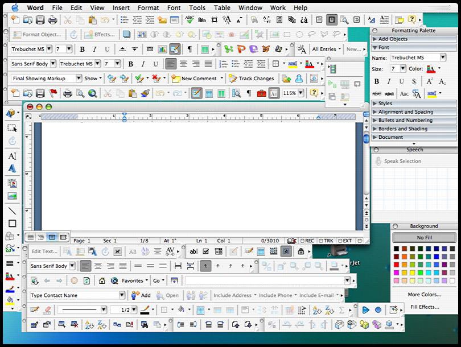
Task: Toggle Subscript in the Formatting Palette
Action: [442, 81]
